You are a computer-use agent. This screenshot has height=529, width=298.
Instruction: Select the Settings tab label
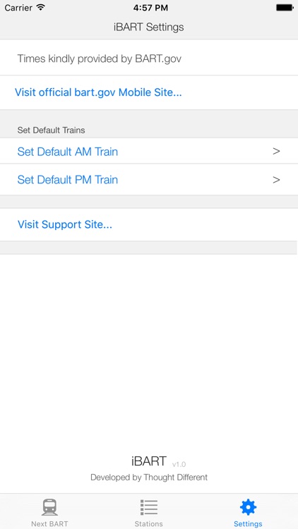[x=248, y=523]
